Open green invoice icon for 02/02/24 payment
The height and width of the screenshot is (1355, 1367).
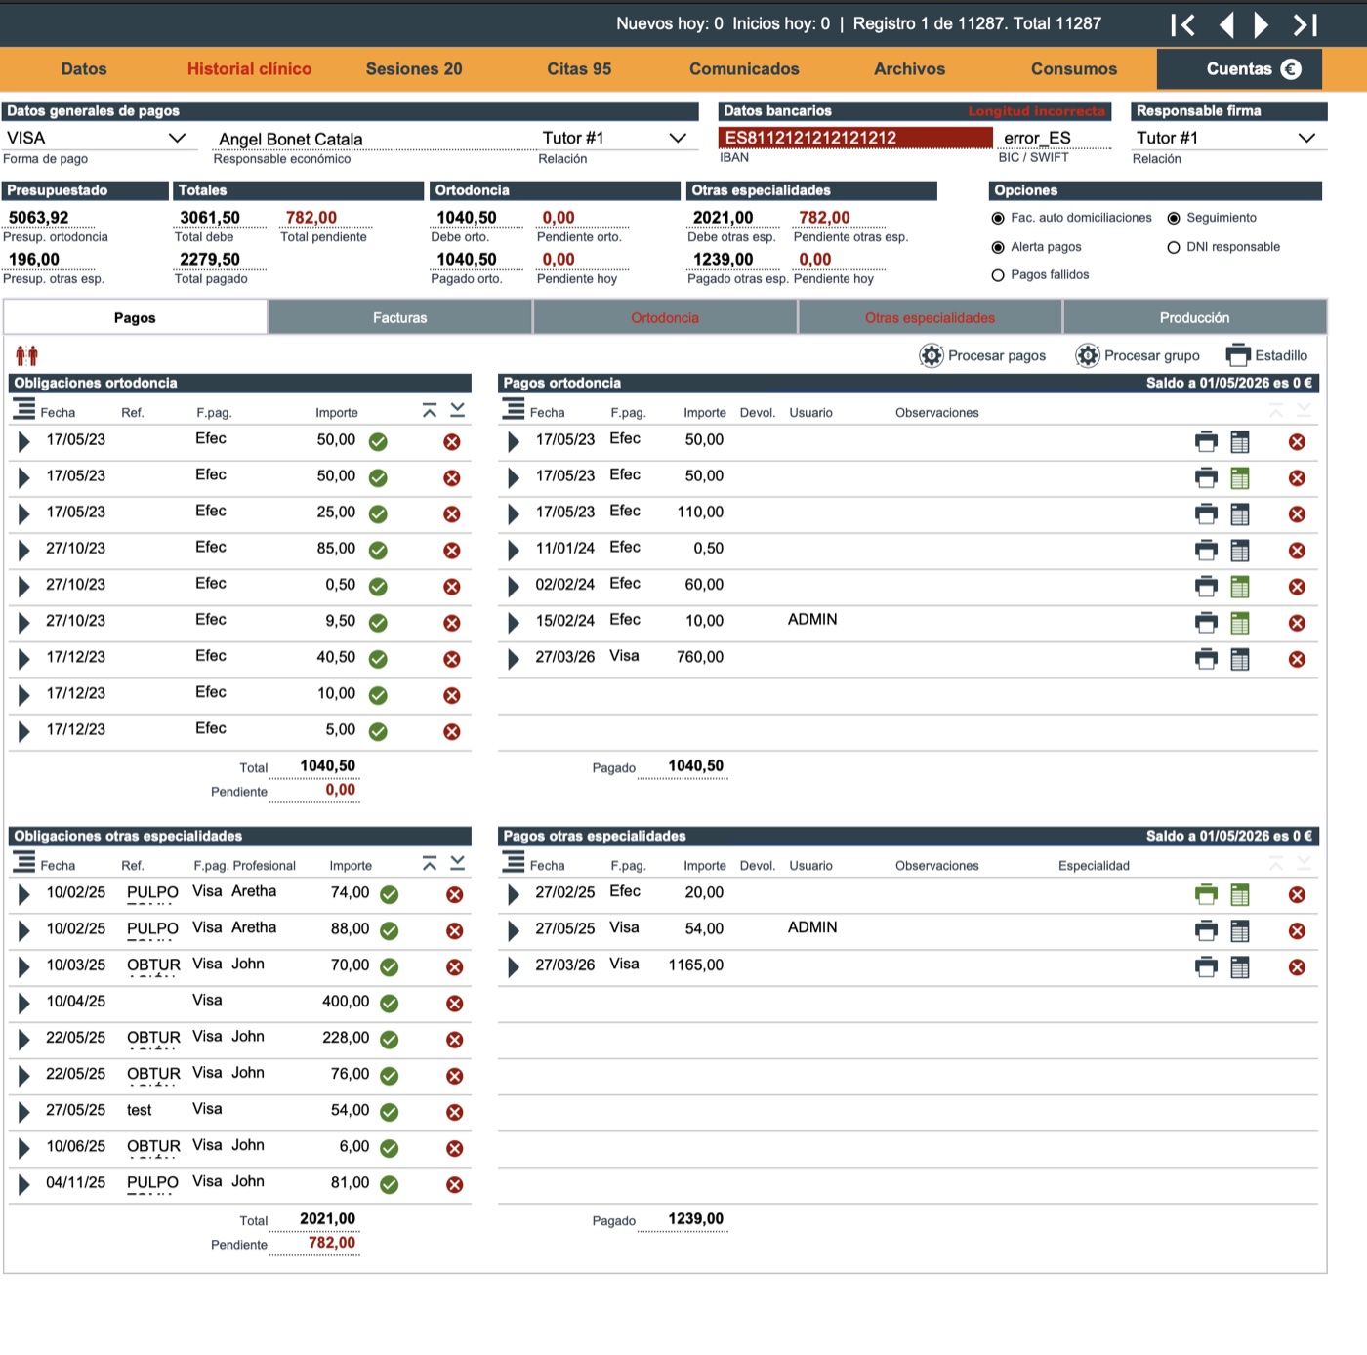click(1240, 587)
